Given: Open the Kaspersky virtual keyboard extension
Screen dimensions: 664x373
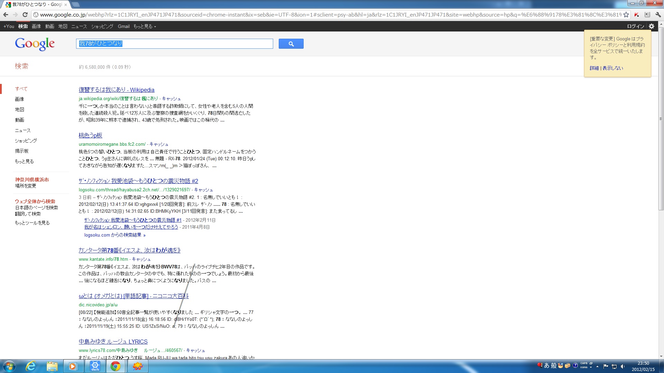Looking at the screenshot, I should pyautogui.click(x=647, y=15).
